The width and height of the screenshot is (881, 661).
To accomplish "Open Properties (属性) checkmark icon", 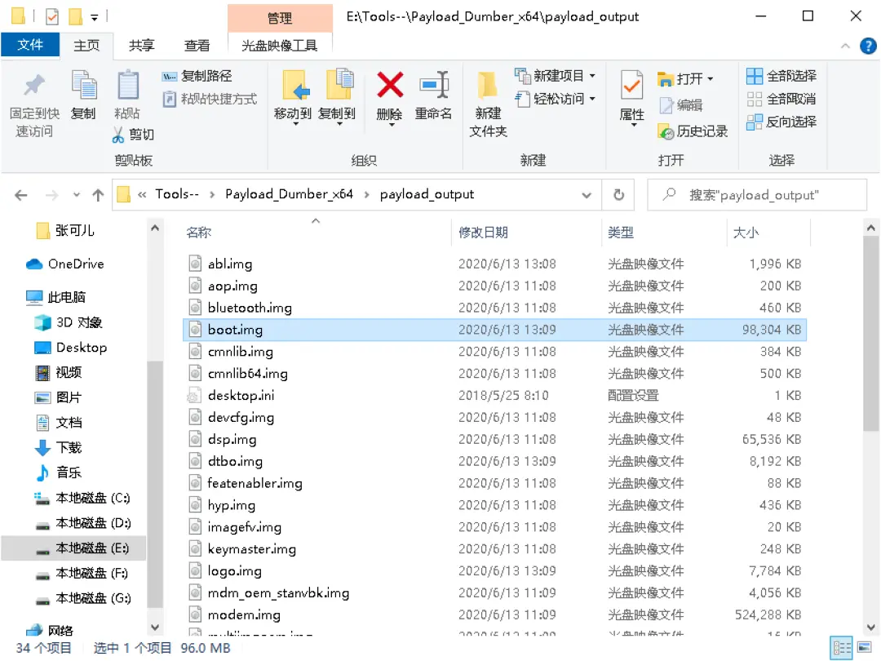I will tap(631, 86).
